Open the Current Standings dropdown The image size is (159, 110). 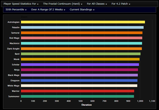(82, 9)
